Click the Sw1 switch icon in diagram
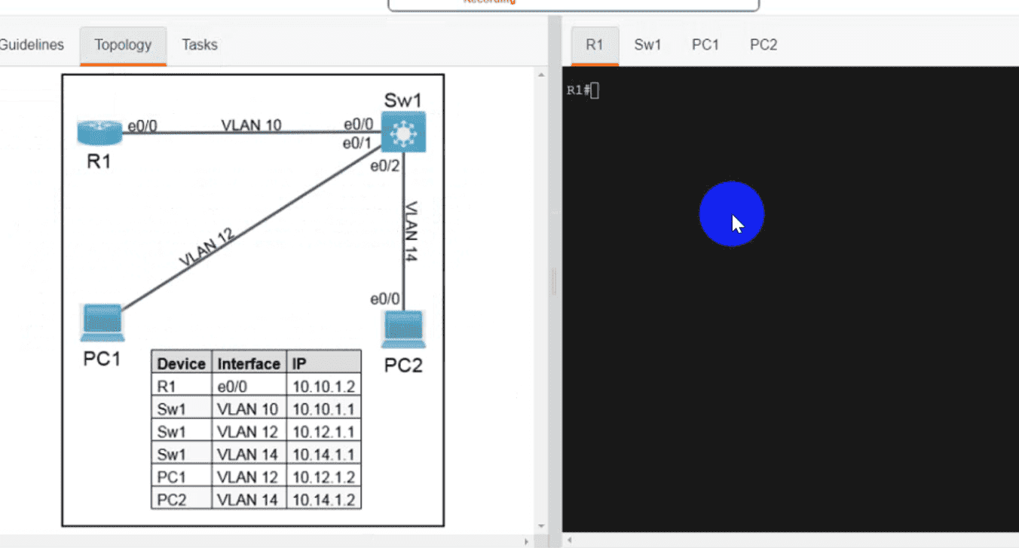Viewport: 1019px width, 548px height. click(403, 133)
